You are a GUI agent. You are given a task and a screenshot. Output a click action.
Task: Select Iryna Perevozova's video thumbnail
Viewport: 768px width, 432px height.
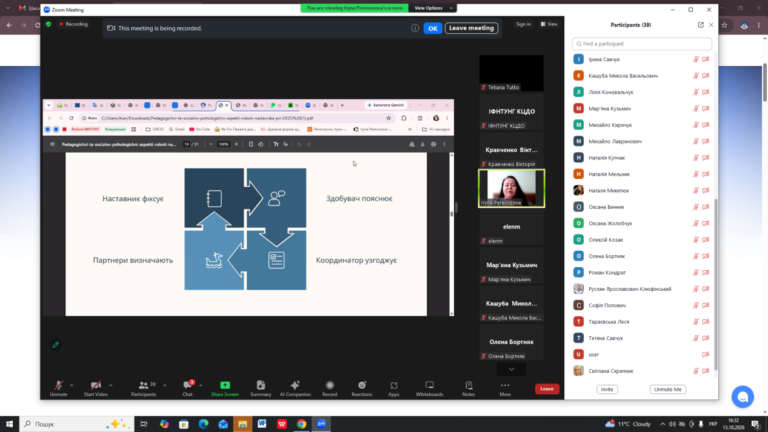click(x=512, y=188)
